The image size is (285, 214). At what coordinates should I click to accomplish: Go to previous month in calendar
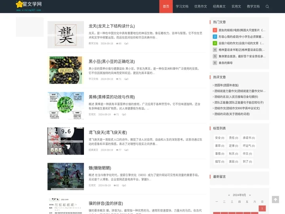pos(229,195)
